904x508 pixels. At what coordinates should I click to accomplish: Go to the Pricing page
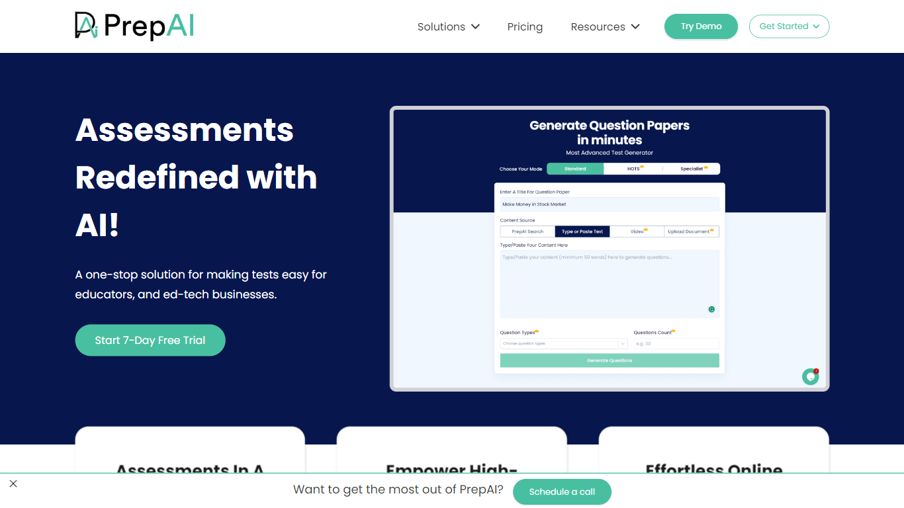tap(525, 26)
